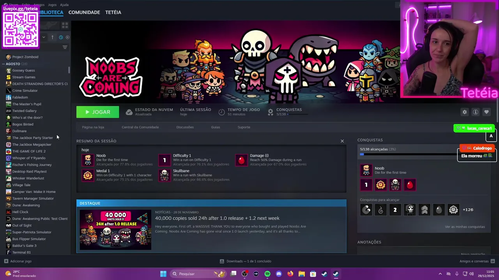Click the Windows taskbar search field

coord(198,274)
